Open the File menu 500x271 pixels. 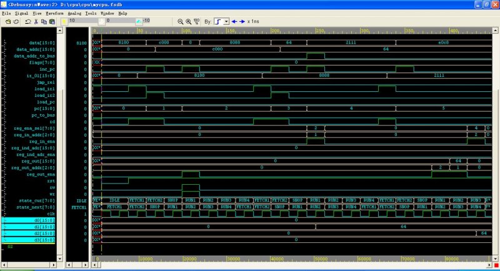pos(6,13)
